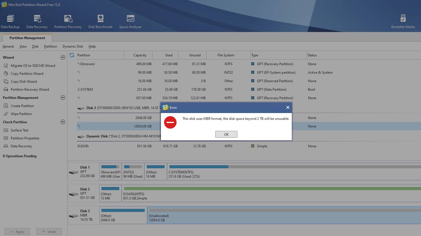
Task: Select C:SYSTEM partition row
Action: click(249, 90)
